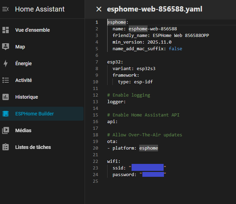Click the Home Assistant title
The width and height of the screenshot is (236, 204).
click(x=40, y=9)
